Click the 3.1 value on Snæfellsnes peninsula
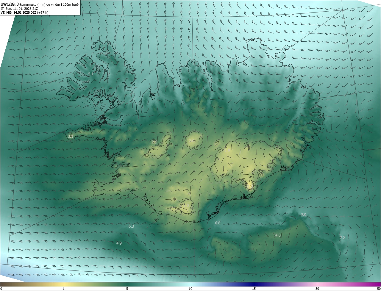This screenshot has width=381, height=291. pos(71,136)
